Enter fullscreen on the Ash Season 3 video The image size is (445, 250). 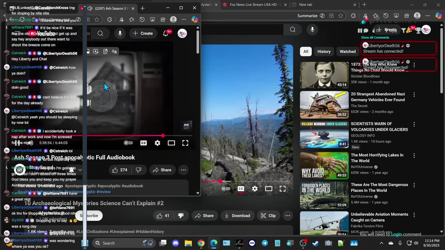pos(185,143)
